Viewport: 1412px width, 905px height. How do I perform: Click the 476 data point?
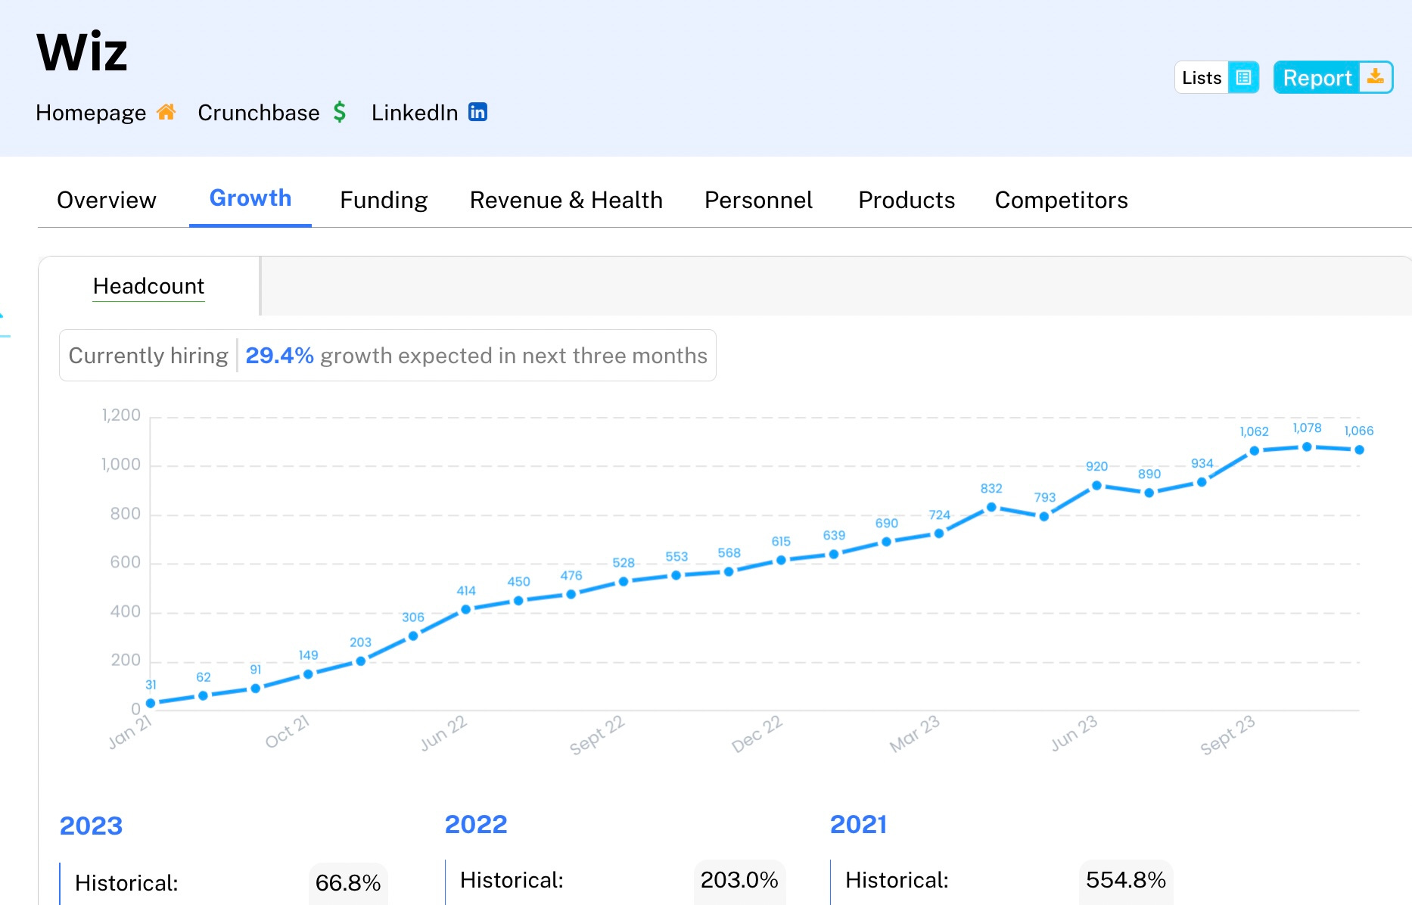(x=571, y=595)
